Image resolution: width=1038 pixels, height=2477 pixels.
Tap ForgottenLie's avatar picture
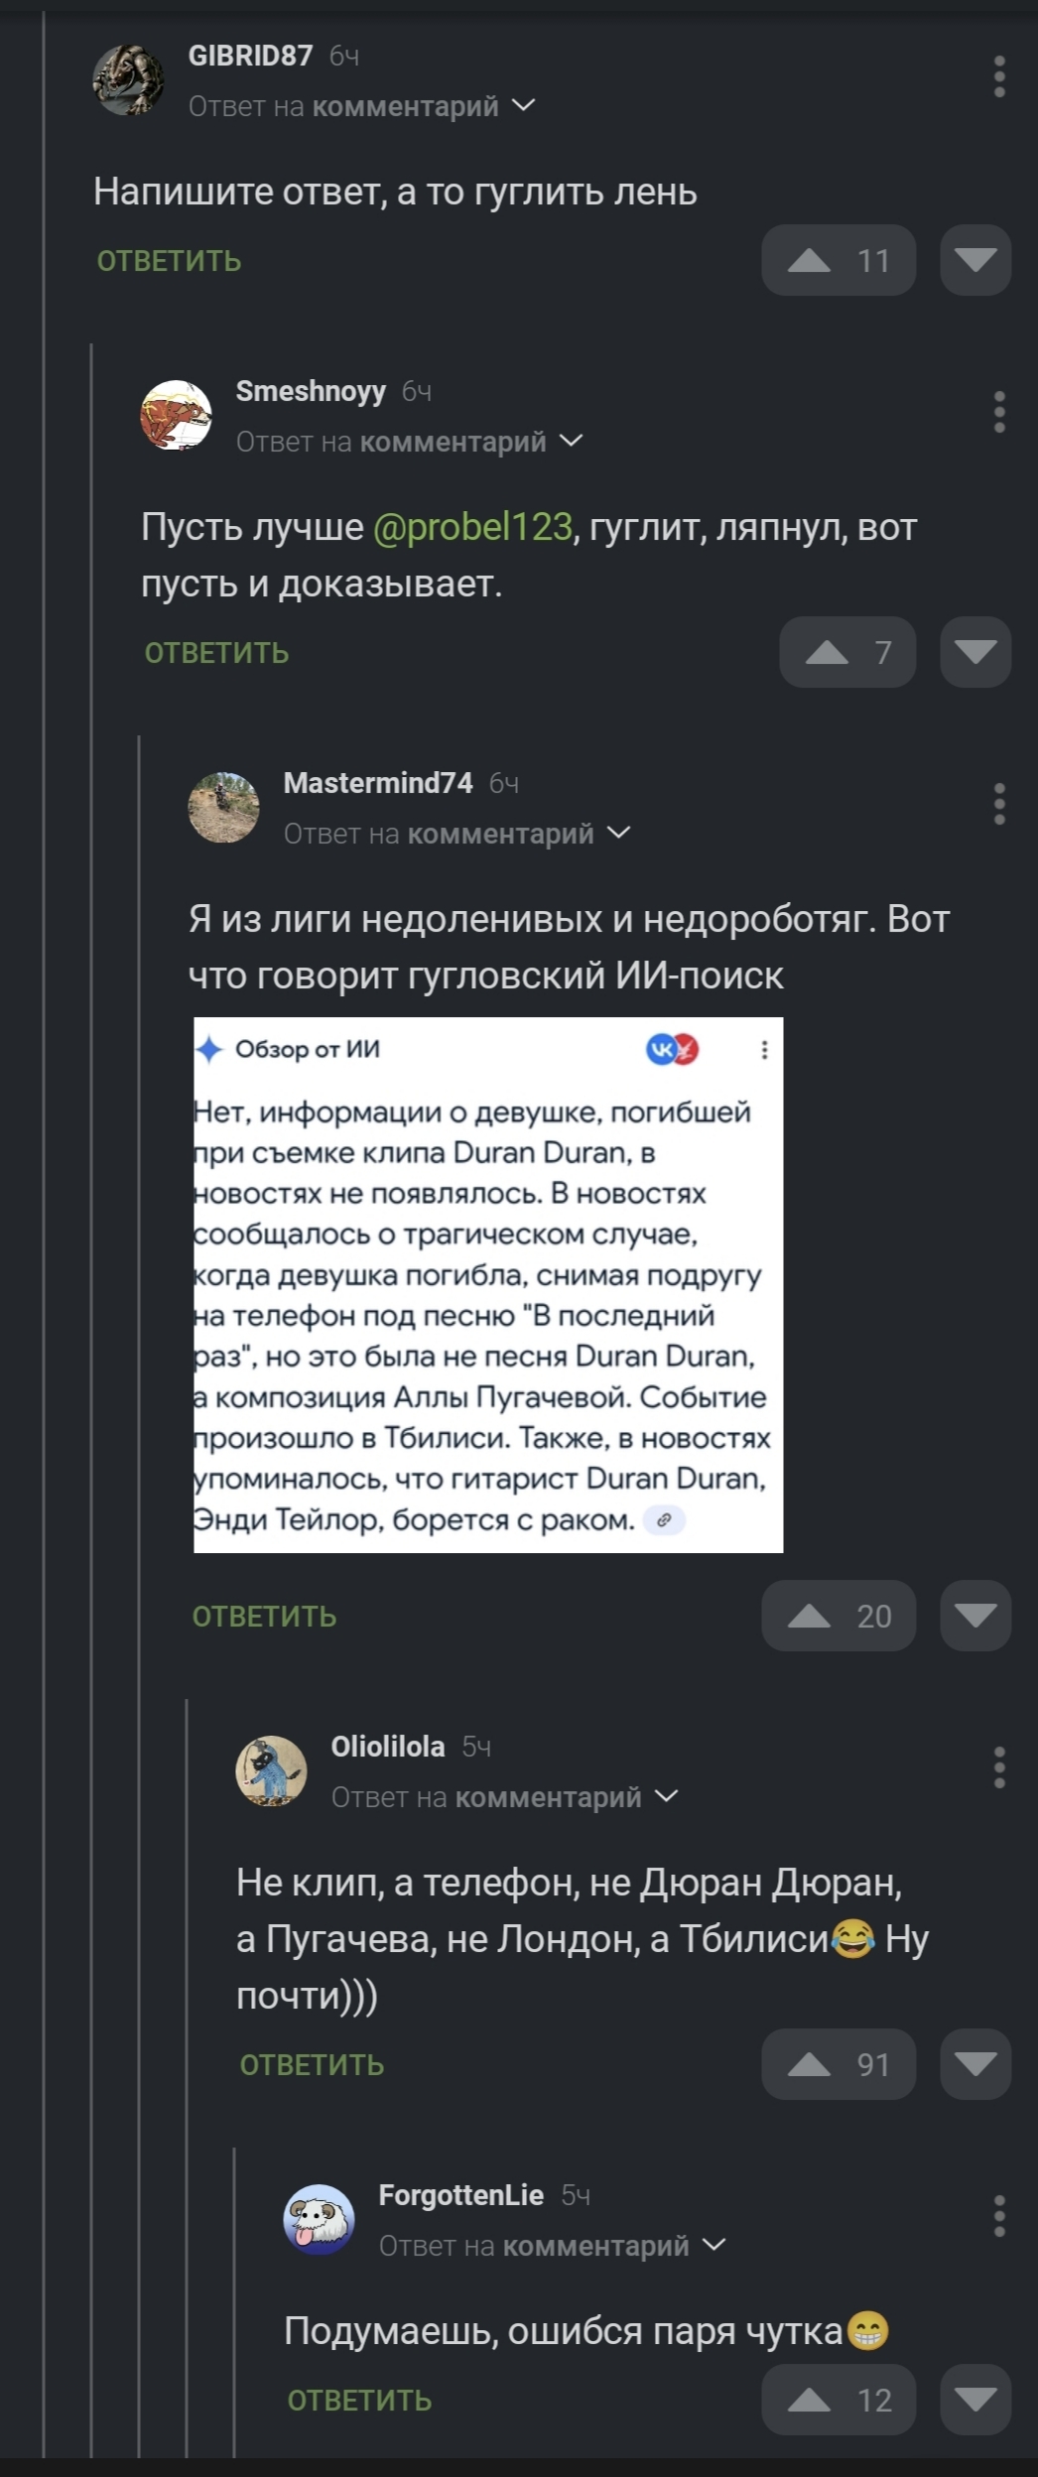click(x=319, y=2219)
